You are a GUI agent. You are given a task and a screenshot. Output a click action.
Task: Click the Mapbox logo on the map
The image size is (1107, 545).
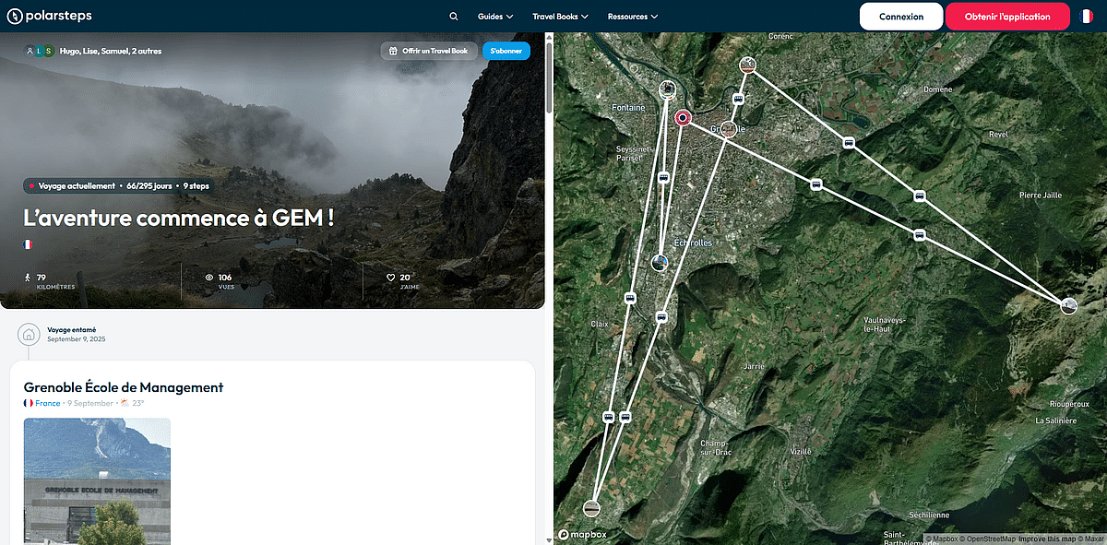(582, 535)
